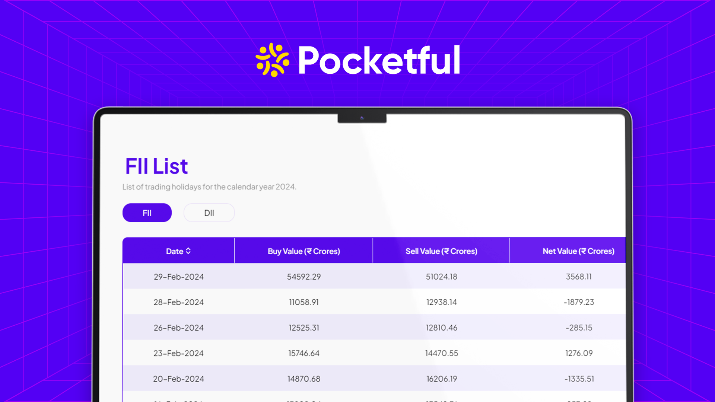The height and width of the screenshot is (402, 715).
Task: Click the trading holidays subtitle text
Action: pyautogui.click(x=209, y=187)
